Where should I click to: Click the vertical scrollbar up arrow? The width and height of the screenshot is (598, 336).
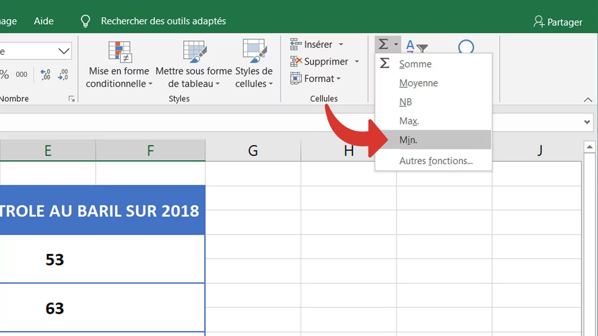590,147
